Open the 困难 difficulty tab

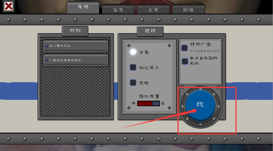tap(189, 9)
